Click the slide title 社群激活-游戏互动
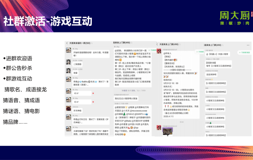 [48, 21]
